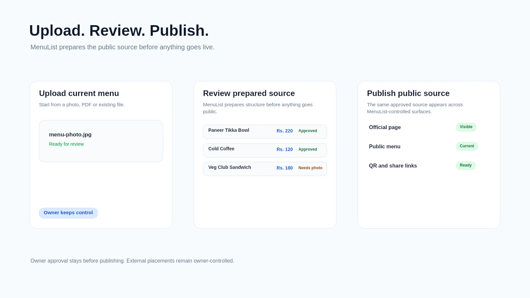Image resolution: width=530 pixels, height=298 pixels.
Task: Click the Current badge
Action: [467, 146]
